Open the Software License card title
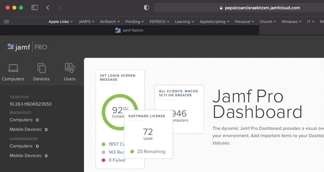Screen dimensions: 324x172 pos(147,116)
